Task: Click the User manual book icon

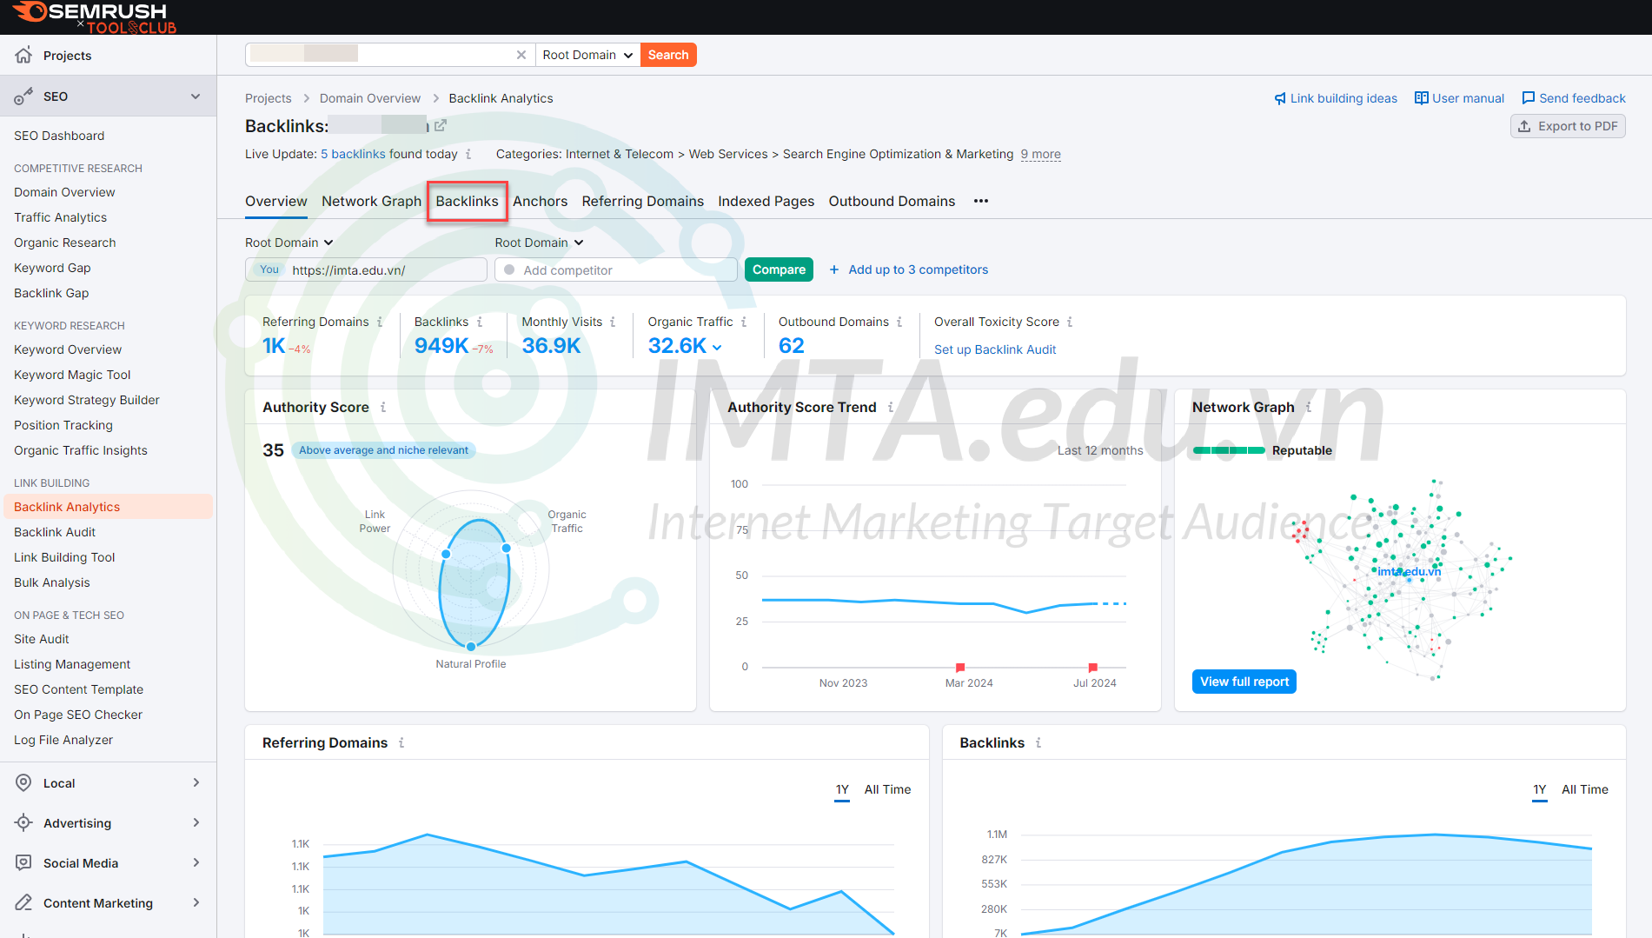Action: point(1422,98)
